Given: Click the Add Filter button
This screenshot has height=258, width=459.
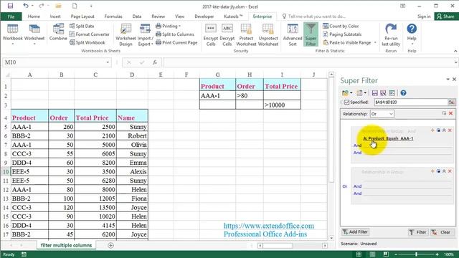Looking at the screenshot, I should click(x=356, y=232).
